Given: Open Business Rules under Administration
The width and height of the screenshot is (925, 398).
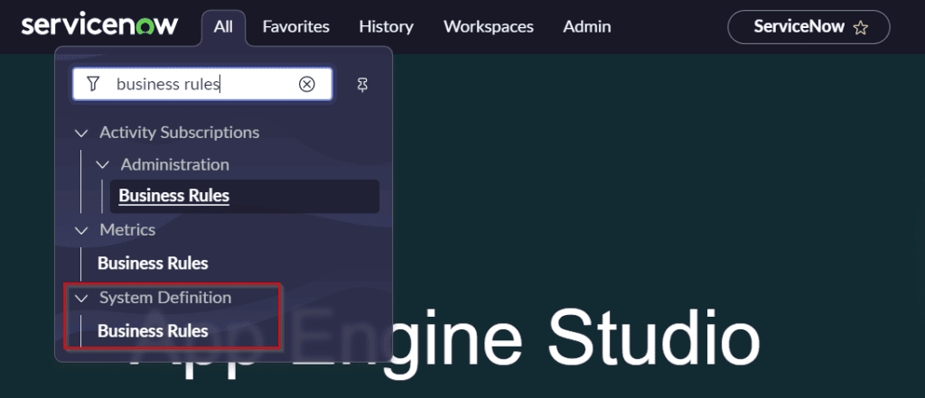Looking at the screenshot, I should pos(244,196).
